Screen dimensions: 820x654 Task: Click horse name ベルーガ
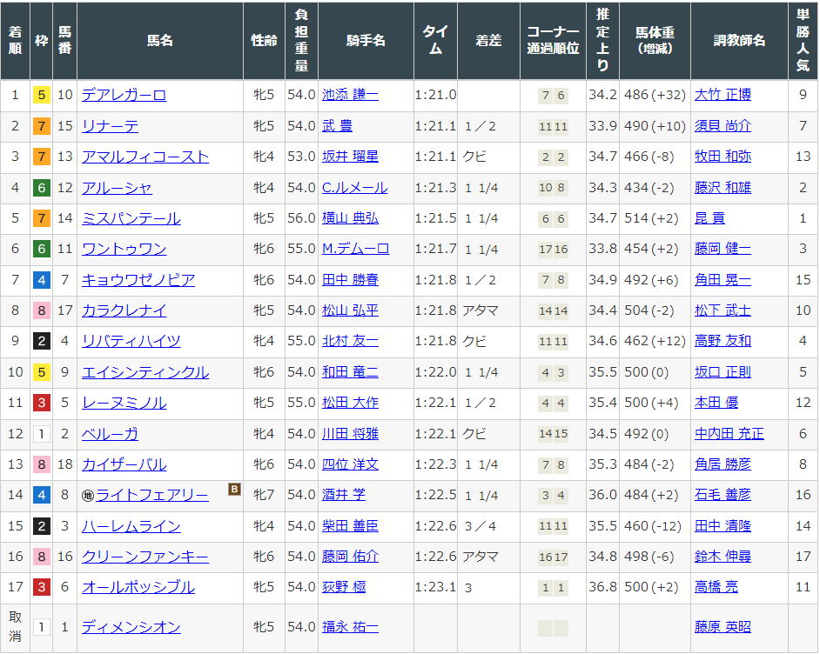(110, 434)
